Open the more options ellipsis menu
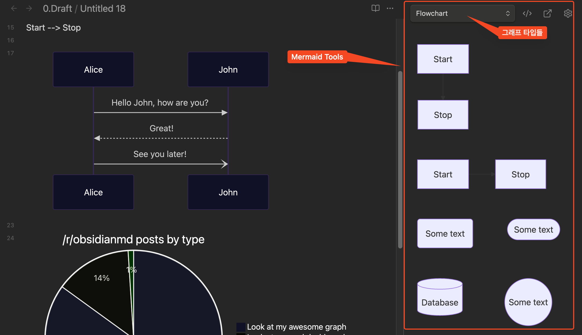This screenshot has height=335, width=582. point(390,8)
